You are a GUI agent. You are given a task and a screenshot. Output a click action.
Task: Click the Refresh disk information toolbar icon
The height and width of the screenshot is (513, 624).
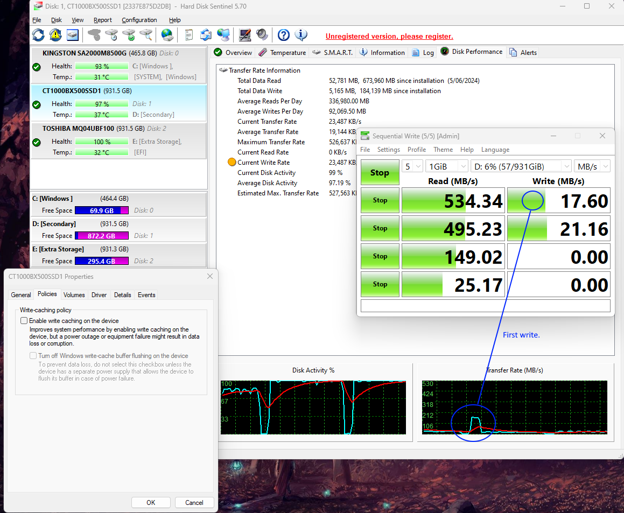[38, 35]
